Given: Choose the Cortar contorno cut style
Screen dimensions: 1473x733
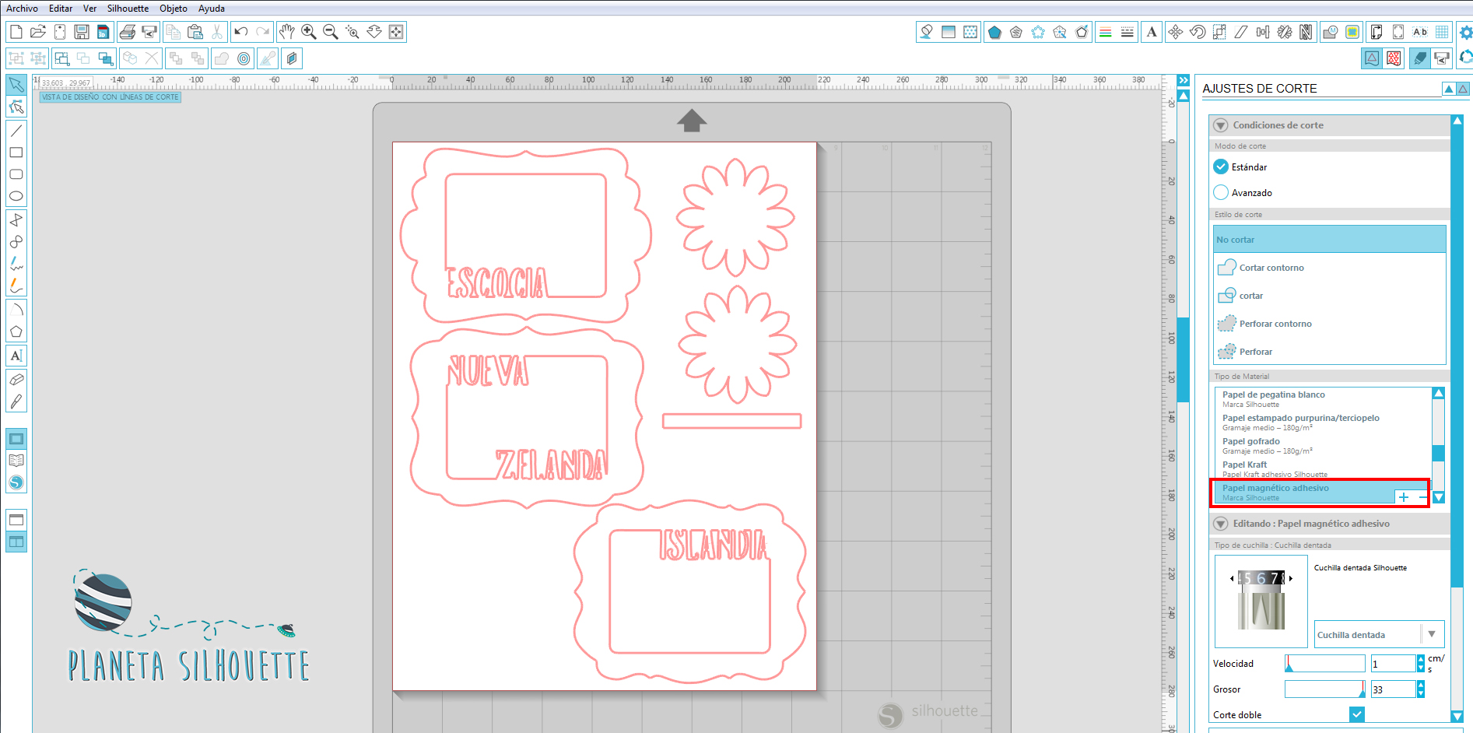Looking at the screenshot, I should point(1271,268).
